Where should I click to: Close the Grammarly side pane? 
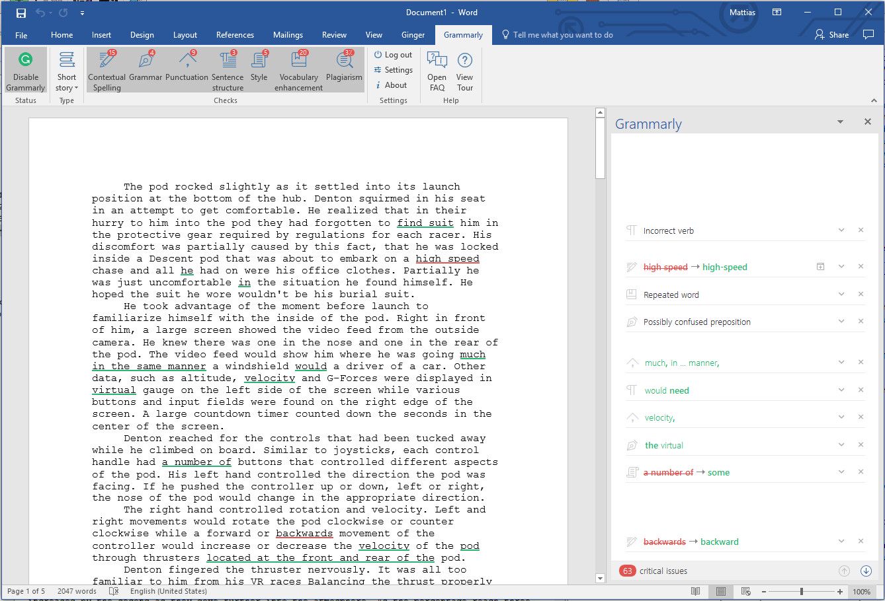tap(867, 122)
